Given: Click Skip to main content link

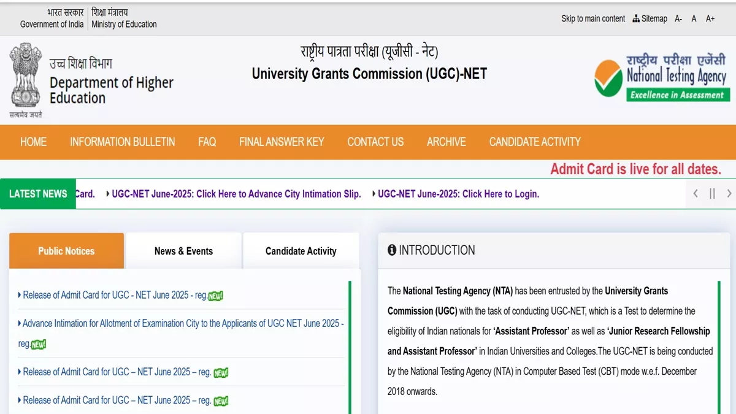Looking at the screenshot, I should click(x=593, y=18).
